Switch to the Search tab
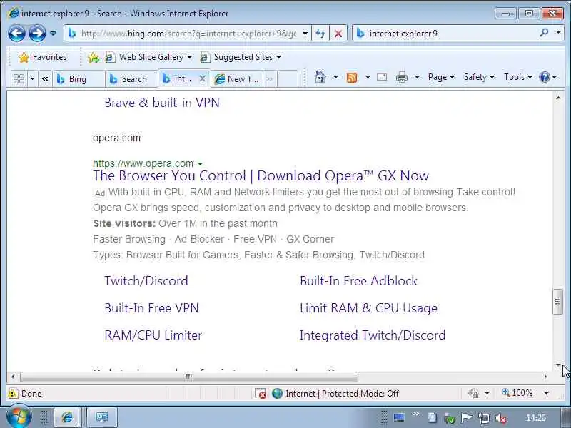The height and width of the screenshot is (428, 571). click(131, 79)
